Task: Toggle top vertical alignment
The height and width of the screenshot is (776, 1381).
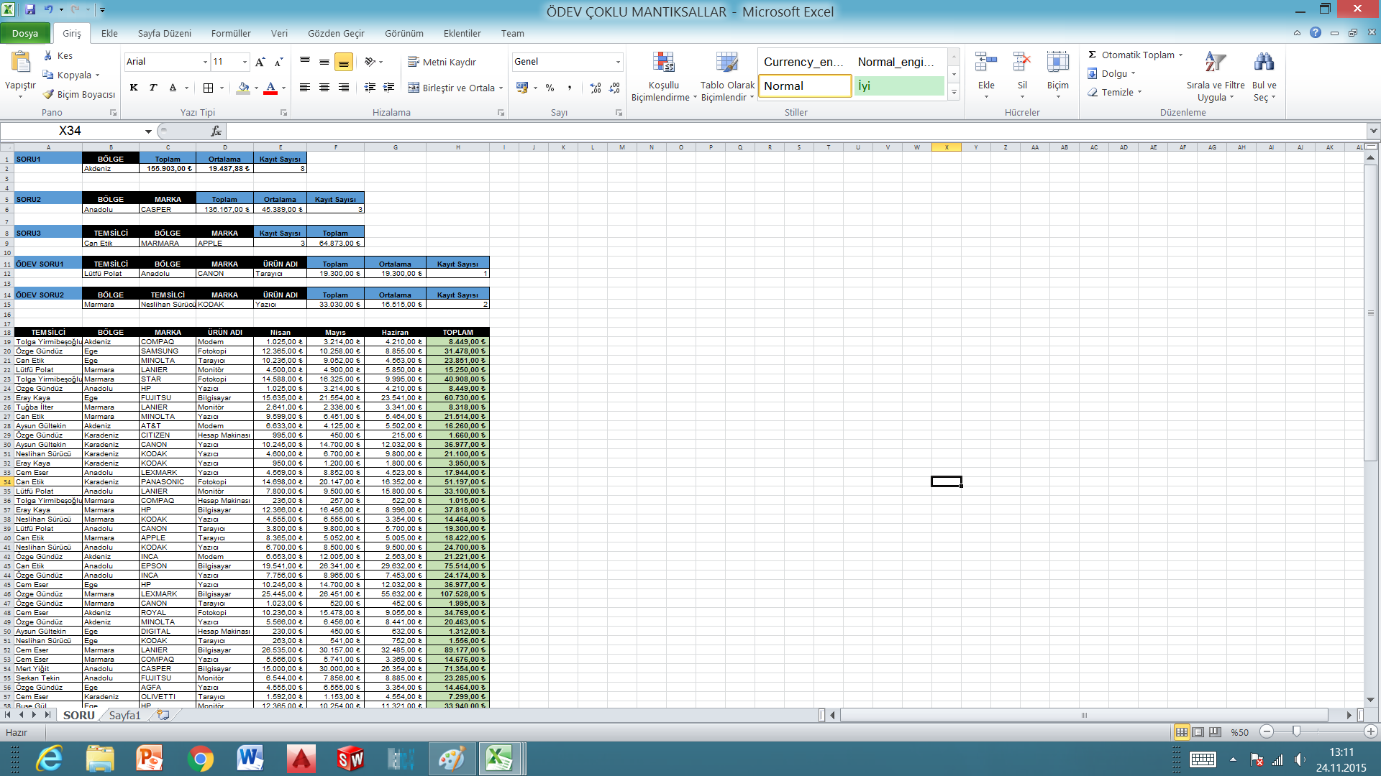Action: click(x=305, y=62)
